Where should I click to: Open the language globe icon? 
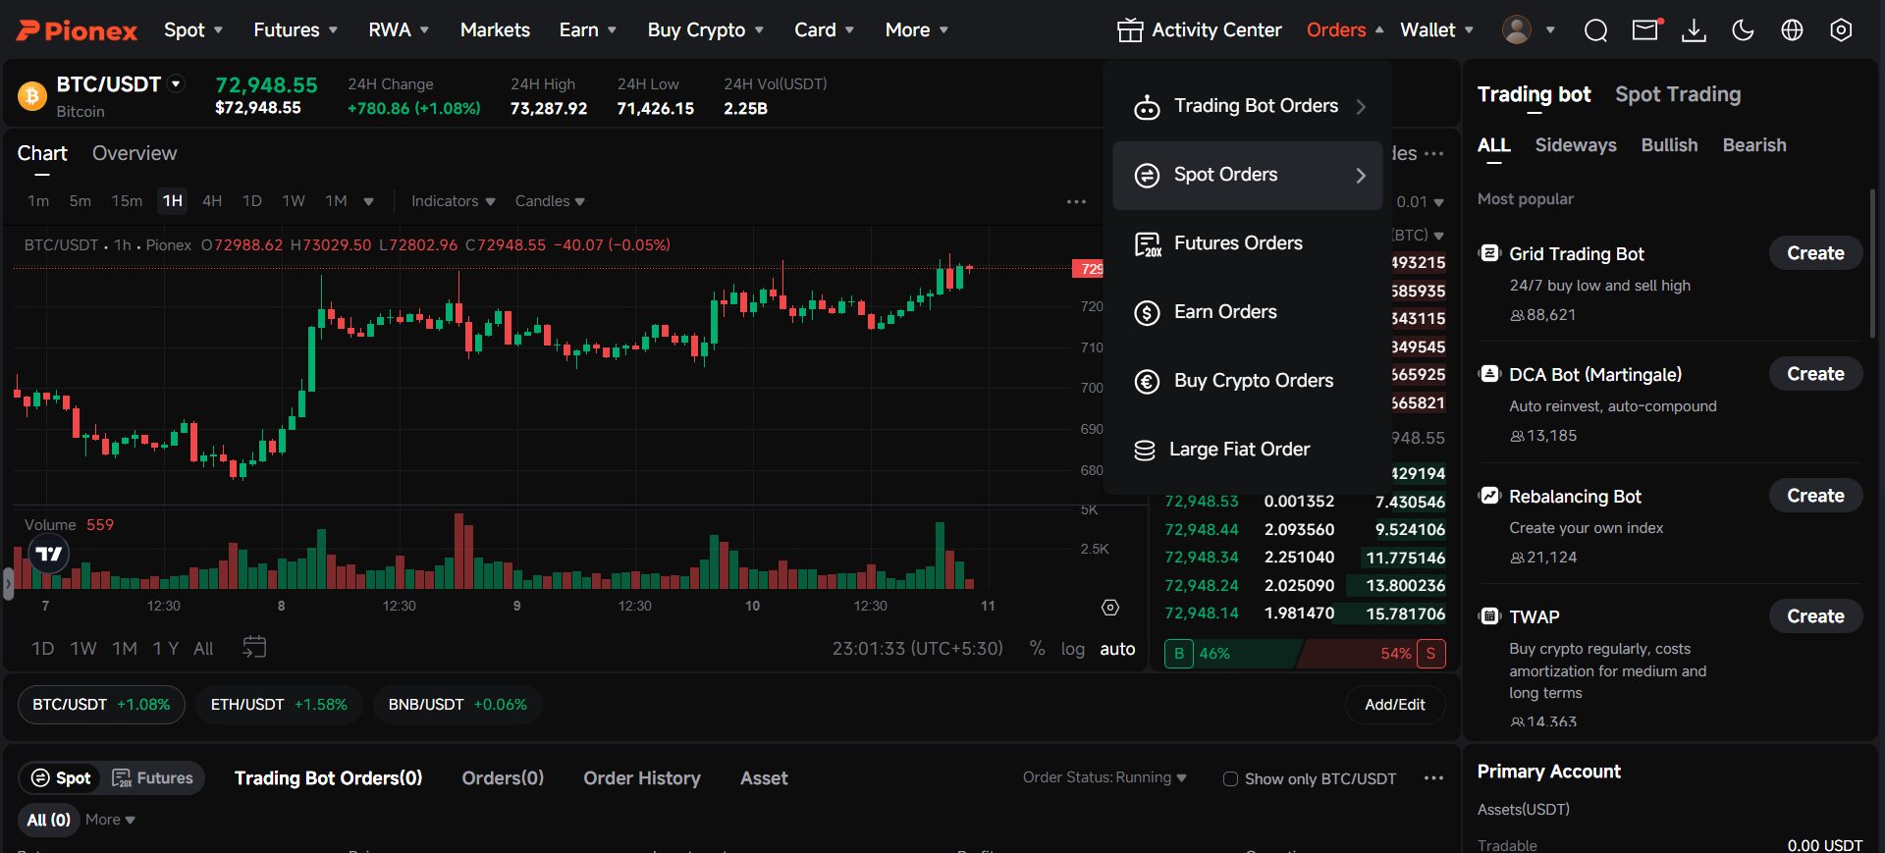pyautogui.click(x=1792, y=30)
